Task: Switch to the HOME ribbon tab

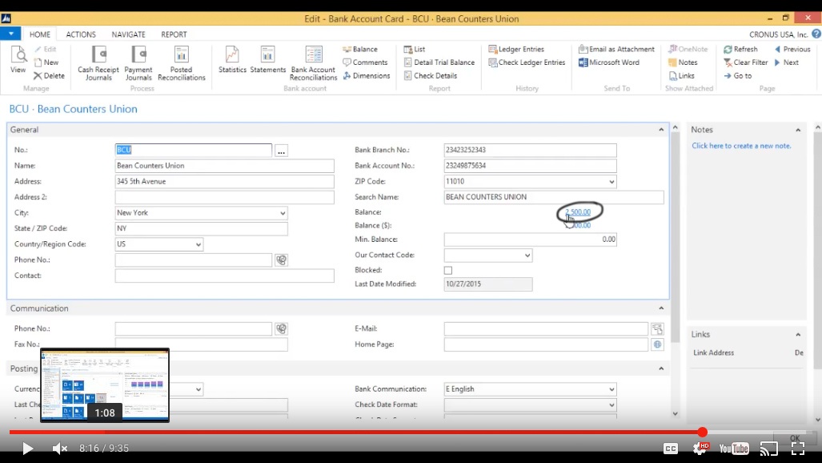Action: (x=40, y=34)
